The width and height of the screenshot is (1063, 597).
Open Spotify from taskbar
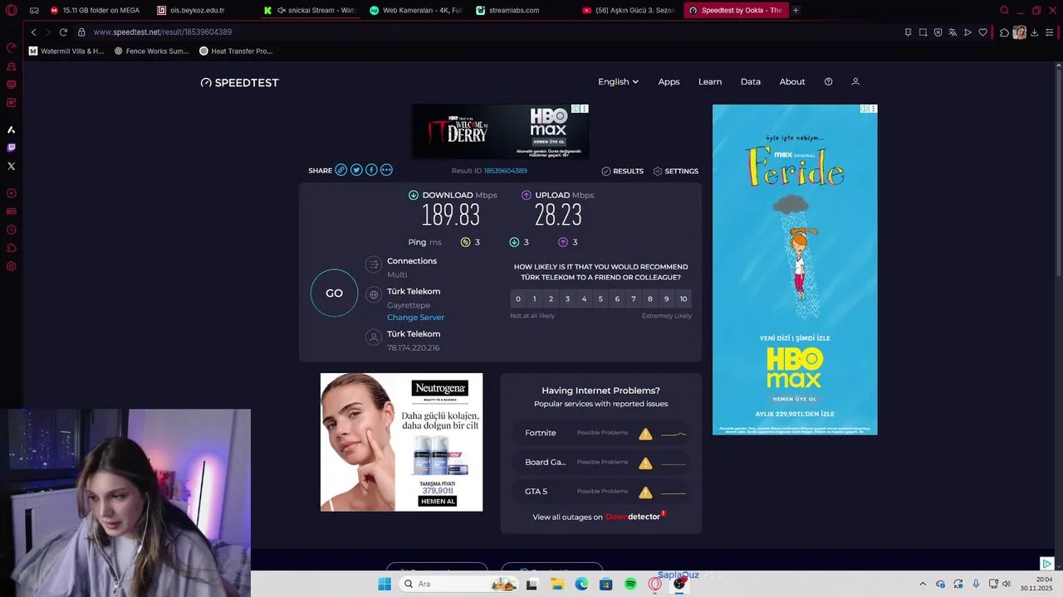(x=630, y=584)
